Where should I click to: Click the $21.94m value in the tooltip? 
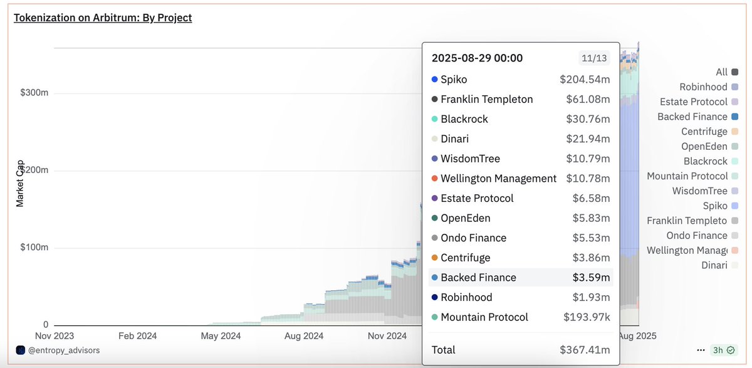pos(588,139)
